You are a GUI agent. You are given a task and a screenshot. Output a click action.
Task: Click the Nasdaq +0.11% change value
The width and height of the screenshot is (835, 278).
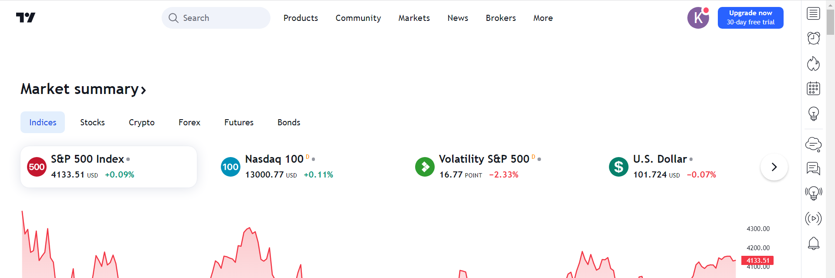318,174
